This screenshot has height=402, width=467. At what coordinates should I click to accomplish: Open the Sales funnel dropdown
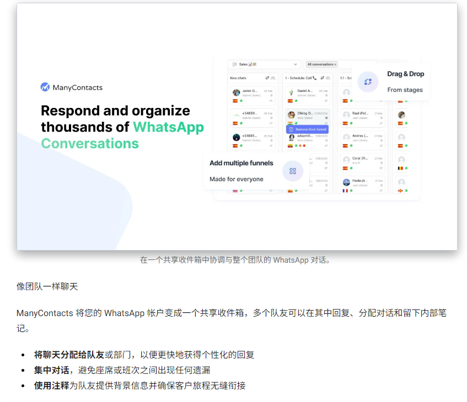[265, 64]
